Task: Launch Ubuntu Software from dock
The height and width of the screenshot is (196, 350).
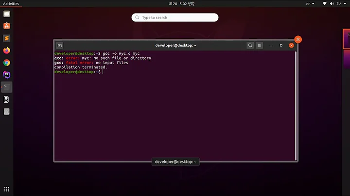Action: [7, 26]
